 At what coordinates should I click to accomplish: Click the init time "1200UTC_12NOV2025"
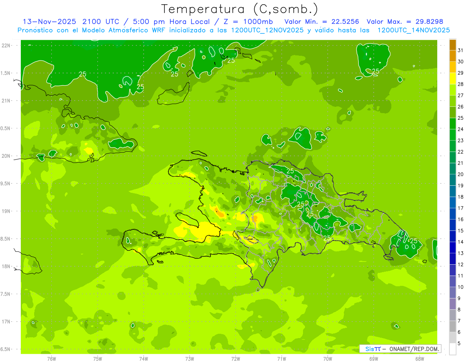[267, 30]
